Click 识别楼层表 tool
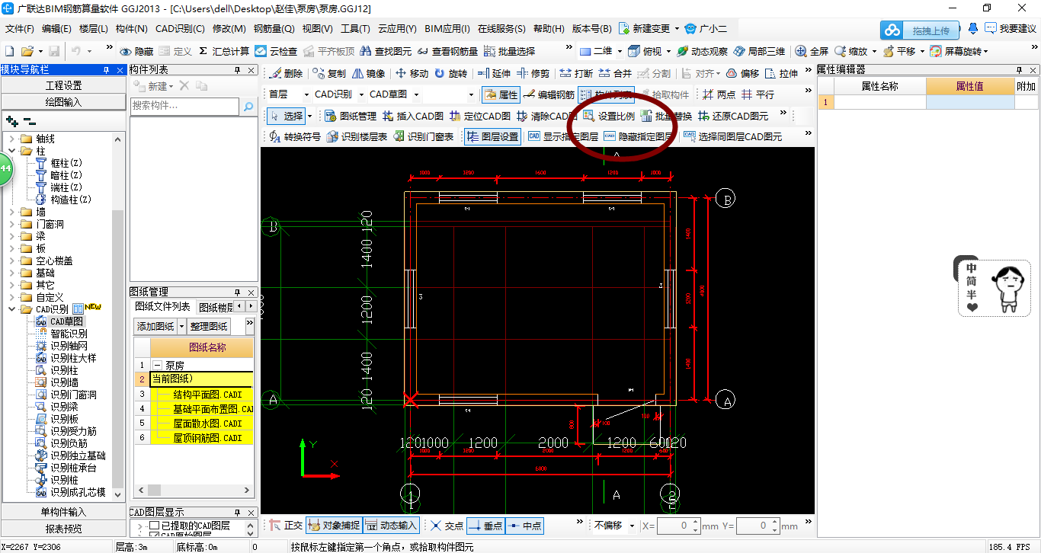Viewport: 1041px width, 553px height. point(357,137)
